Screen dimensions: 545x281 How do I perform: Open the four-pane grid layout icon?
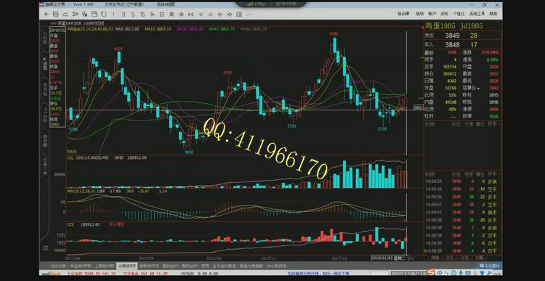tap(239, 15)
